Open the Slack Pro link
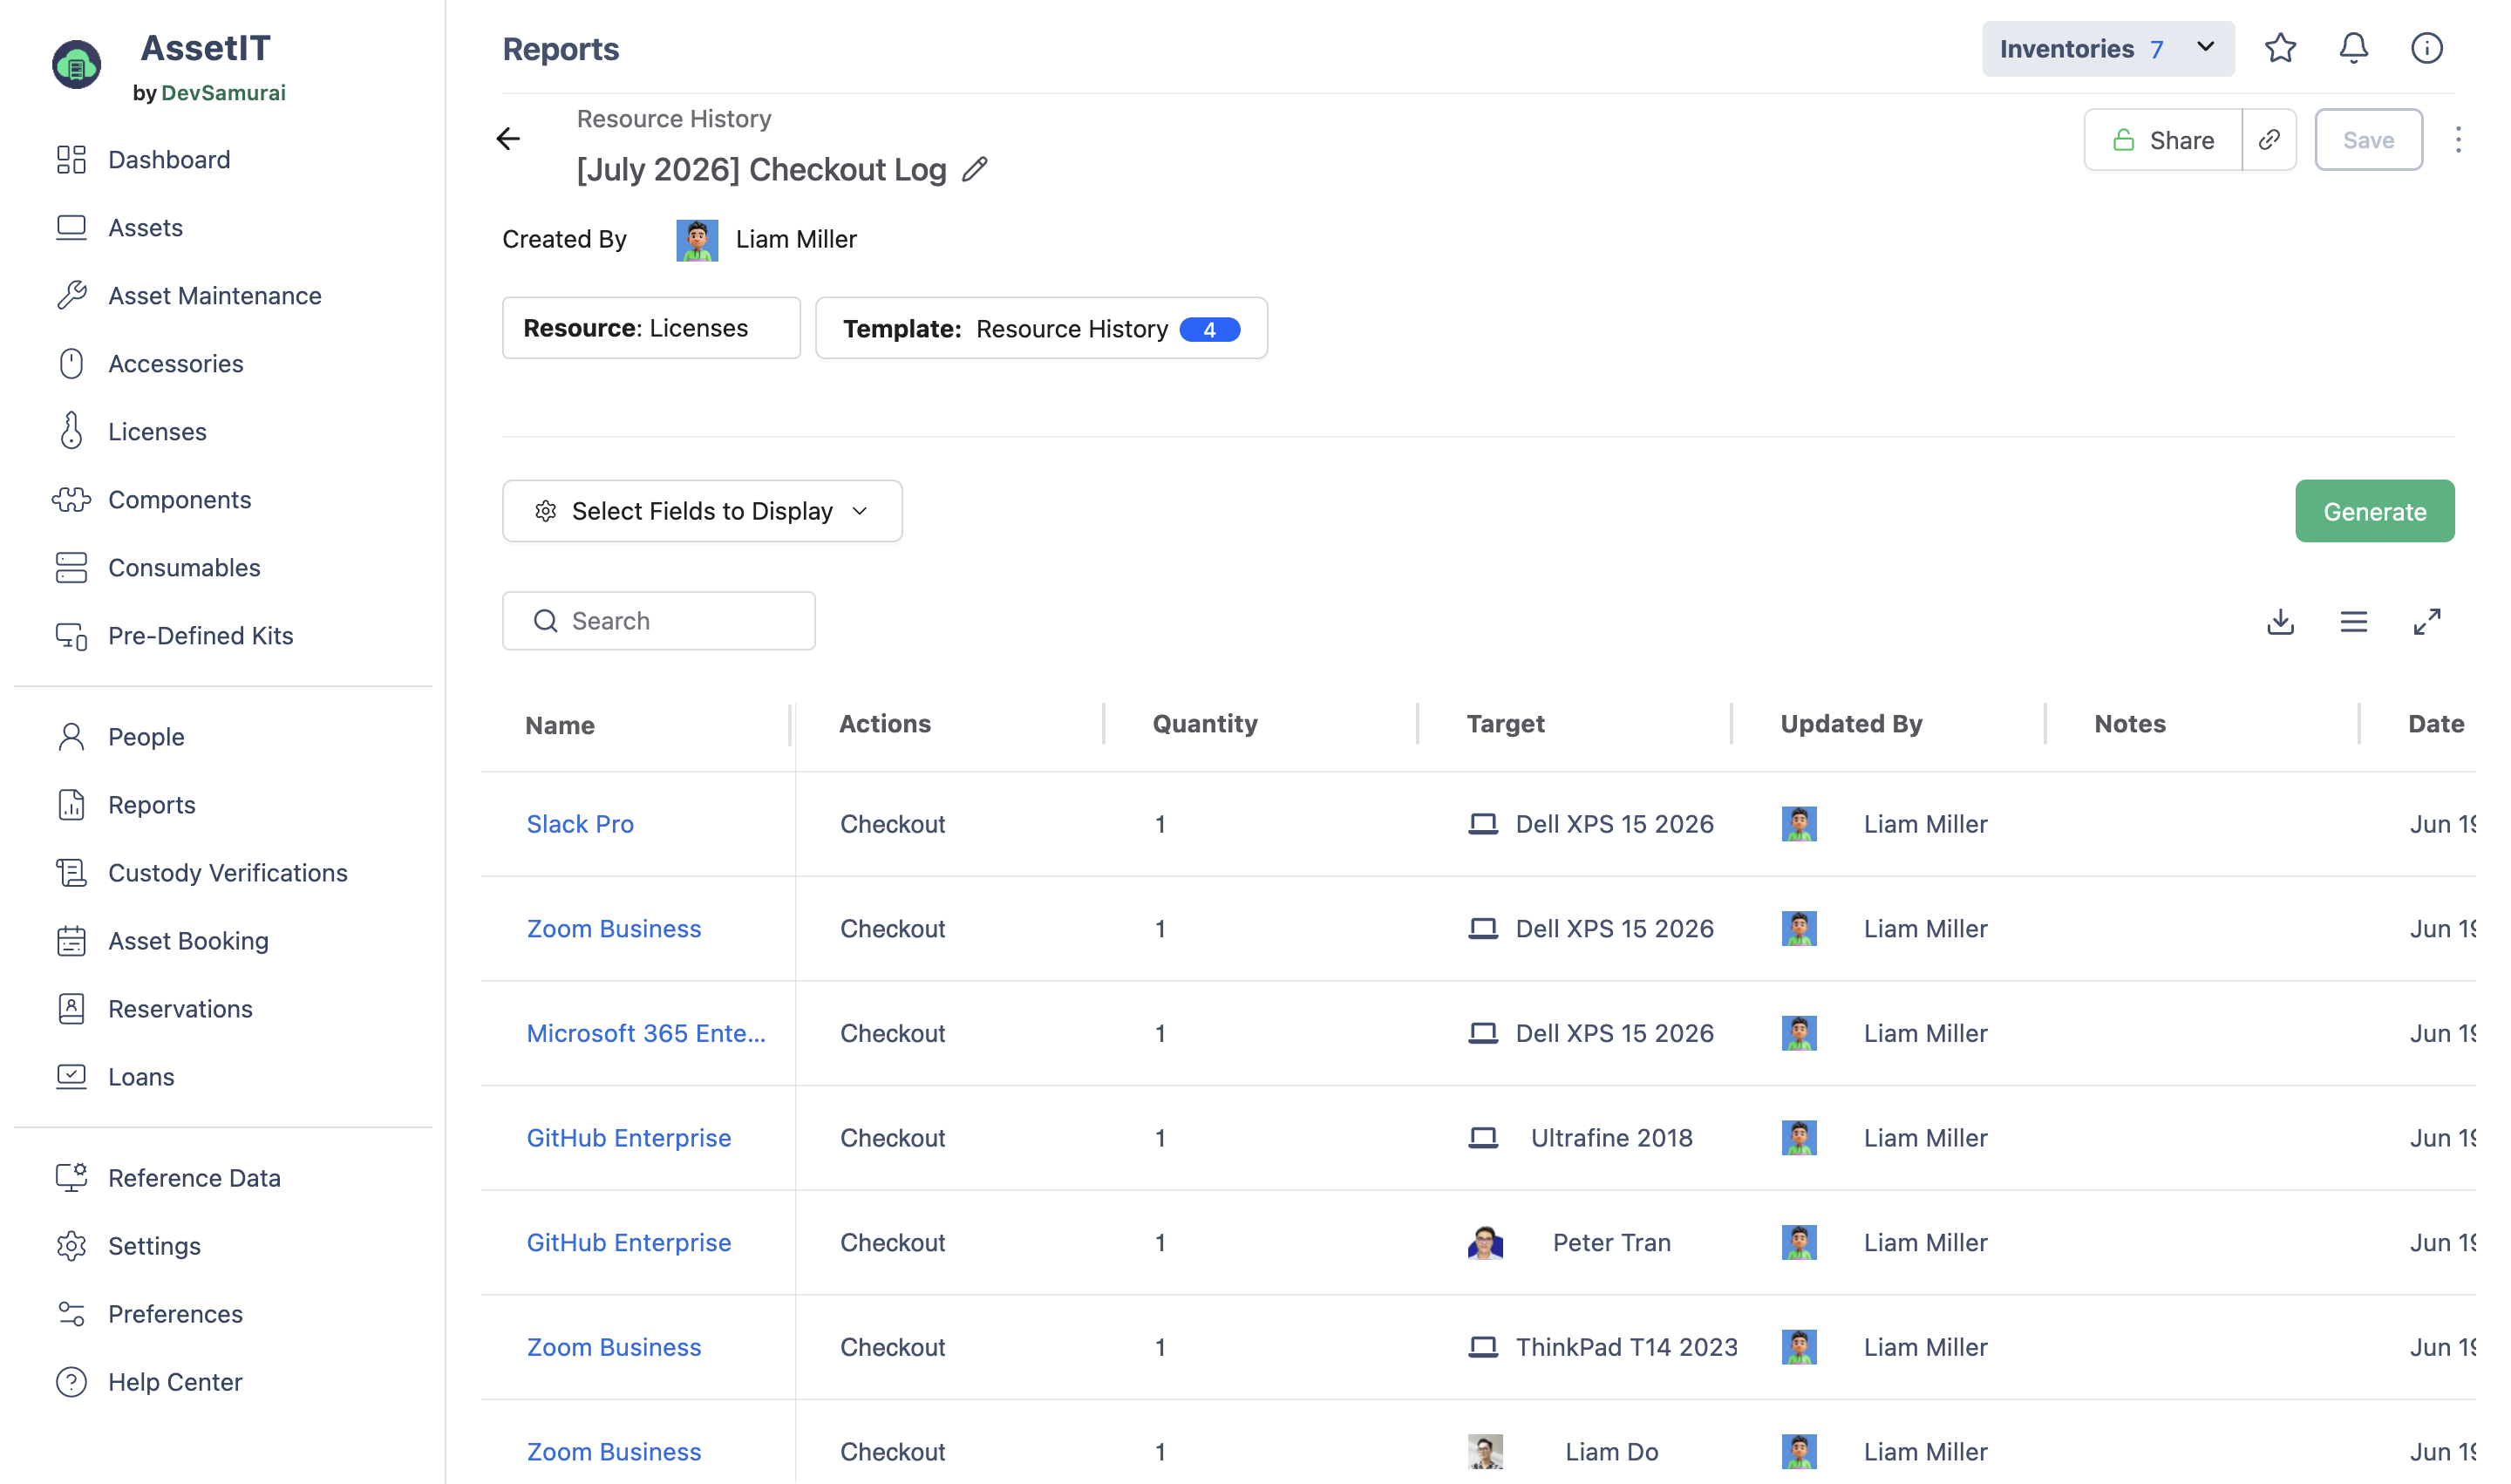The height and width of the screenshot is (1484, 2511). click(580, 824)
